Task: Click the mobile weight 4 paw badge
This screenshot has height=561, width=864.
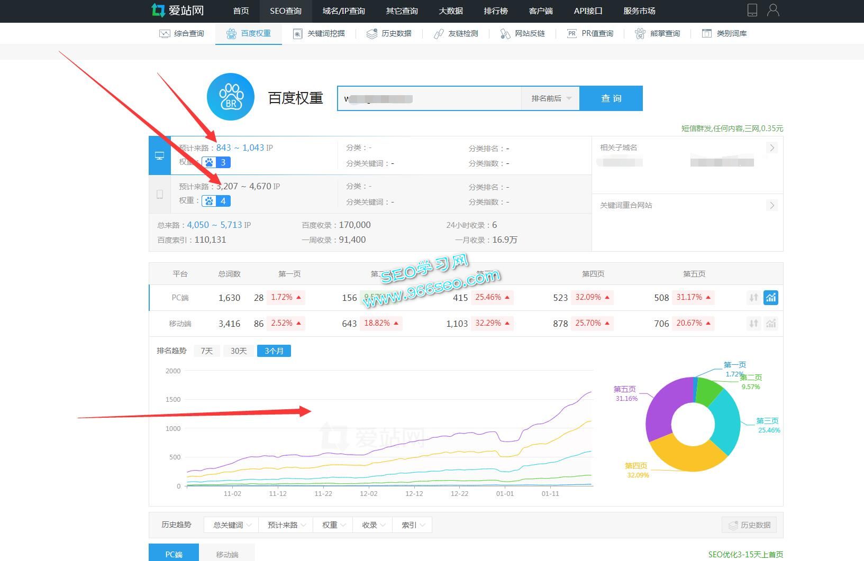Action: click(x=216, y=201)
